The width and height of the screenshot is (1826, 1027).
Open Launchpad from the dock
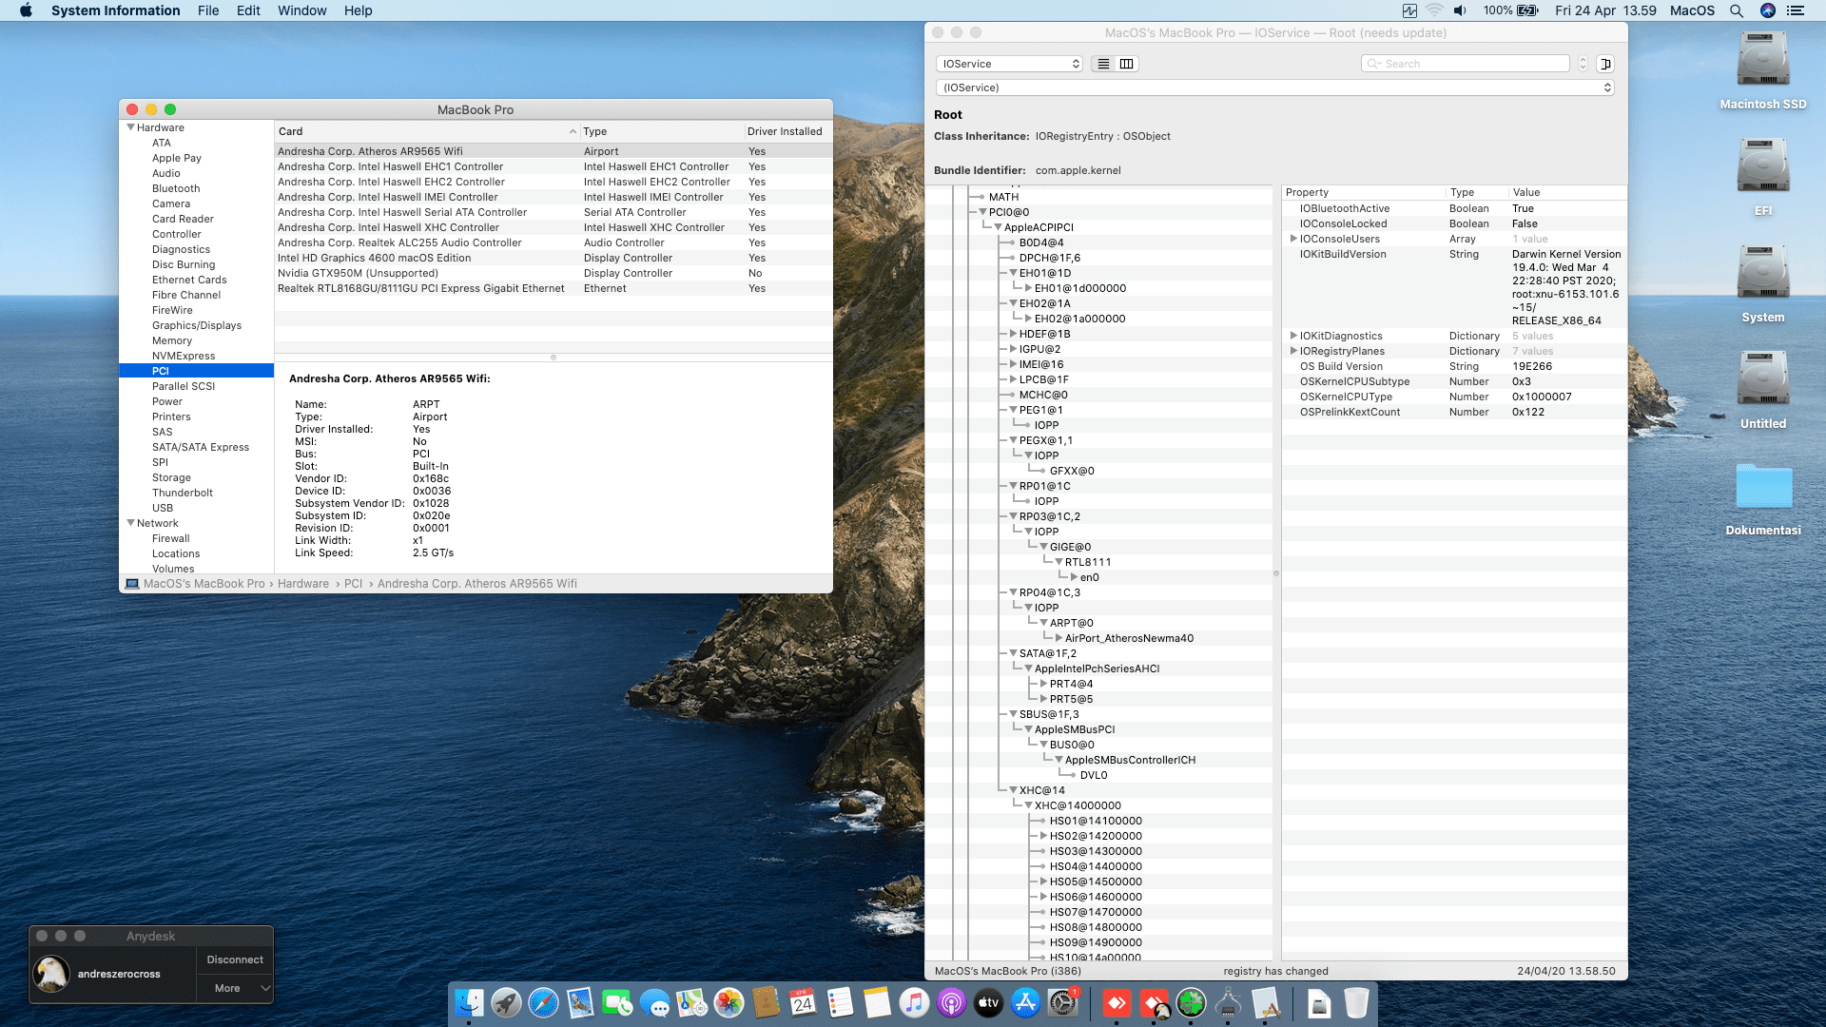(x=506, y=1002)
